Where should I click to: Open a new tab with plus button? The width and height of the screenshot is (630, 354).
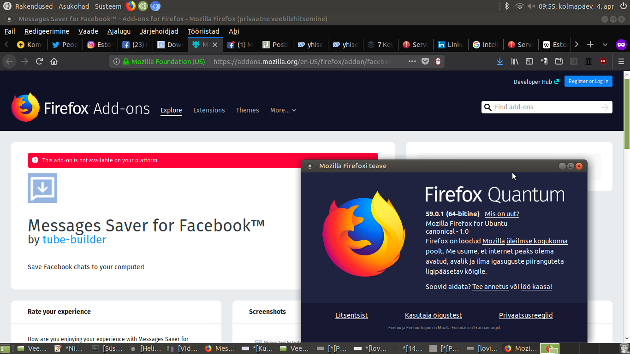(x=590, y=45)
